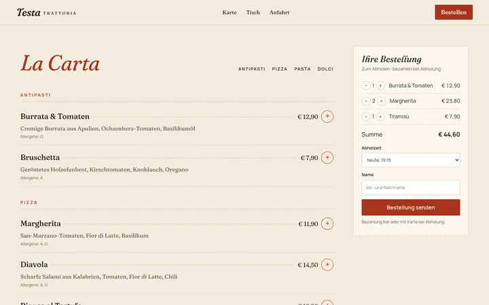Decrease Burrata & Tomaten quantity in cart
Image resolution: width=489 pixels, height=305 pixels.
pyautogui.click(x=366, y=85)
